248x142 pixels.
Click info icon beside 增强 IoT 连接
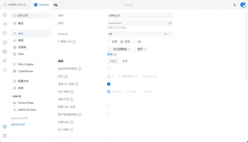pyautogui.click(x=77, y=84)
